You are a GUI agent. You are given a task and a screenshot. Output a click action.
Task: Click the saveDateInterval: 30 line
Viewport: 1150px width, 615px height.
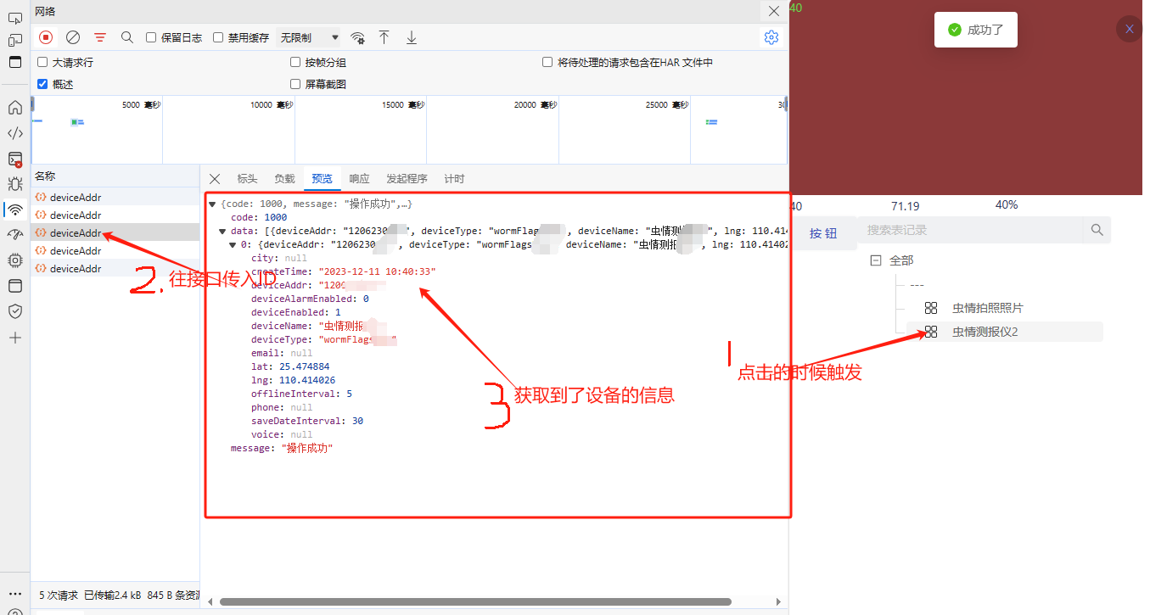coord(307,421)
